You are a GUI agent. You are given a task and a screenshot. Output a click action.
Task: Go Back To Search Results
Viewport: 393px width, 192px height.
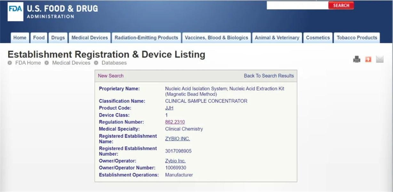tap(269, 76)
